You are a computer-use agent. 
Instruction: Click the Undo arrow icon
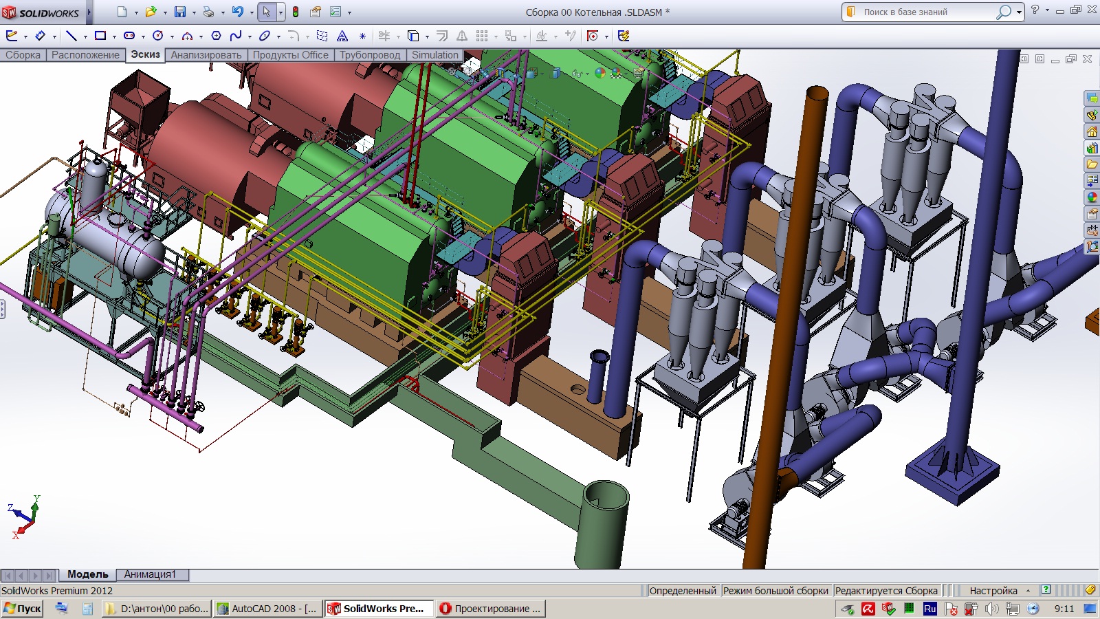point(237,12)
